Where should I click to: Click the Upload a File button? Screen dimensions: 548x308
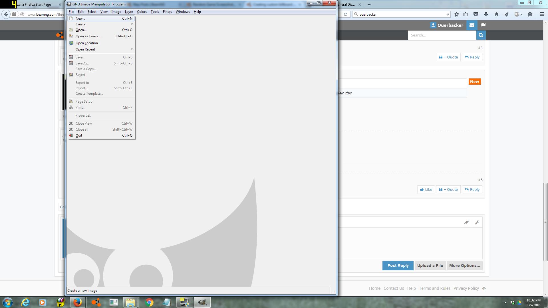430,266
